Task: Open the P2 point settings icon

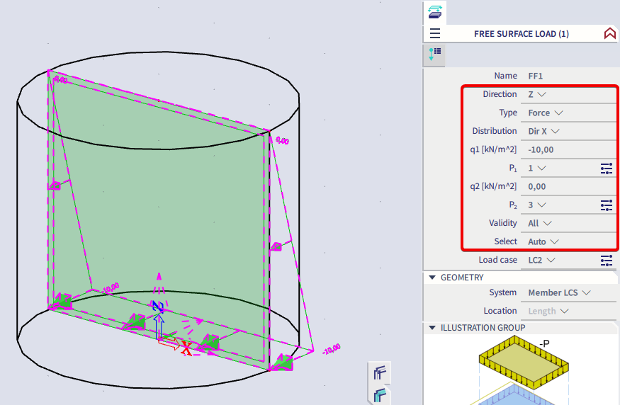Action: (606, 205)
